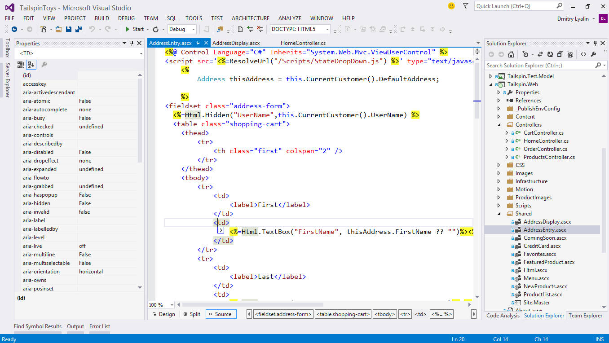This screenshot has width=609, height=343.
Task: Click Collapse All icon in Solution Explorer
Action: (x=560, y=54)
